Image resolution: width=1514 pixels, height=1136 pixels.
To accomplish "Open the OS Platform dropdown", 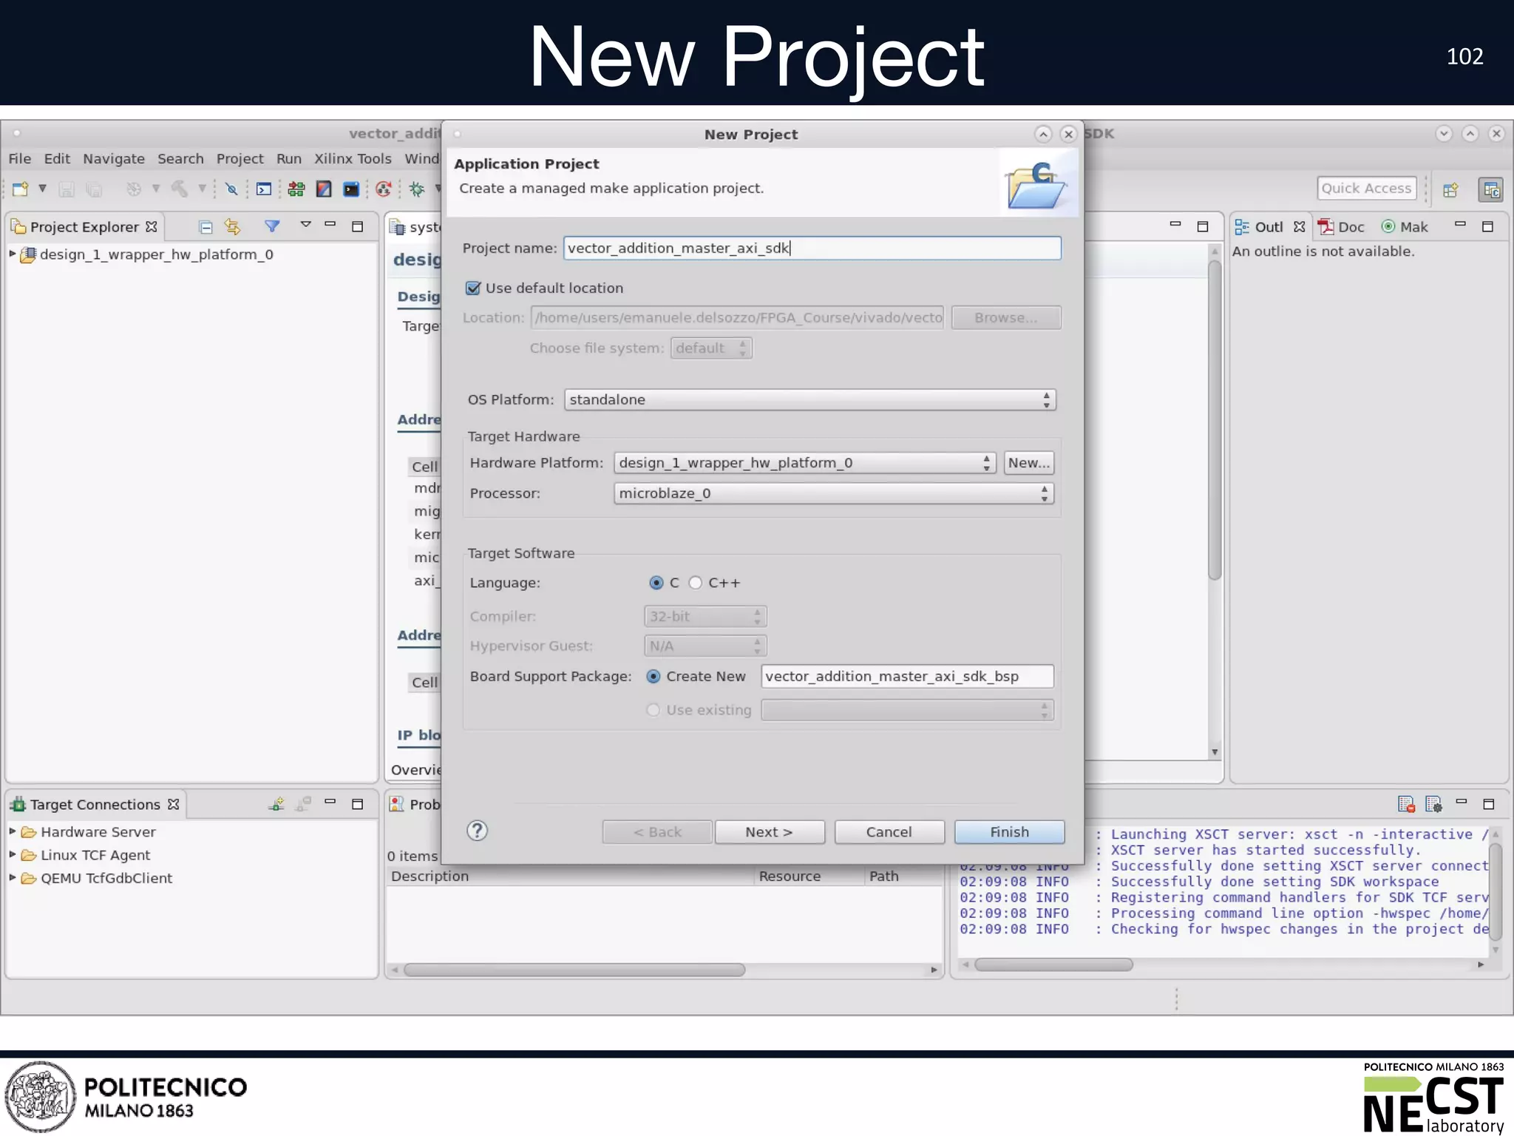I will 809,400.
